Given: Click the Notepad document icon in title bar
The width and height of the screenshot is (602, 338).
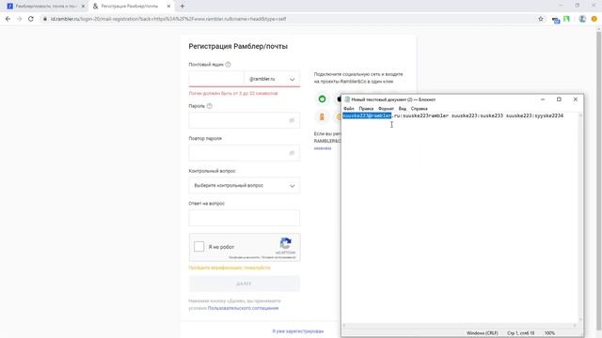Looking at the screenshot, I should click(347, 100).
